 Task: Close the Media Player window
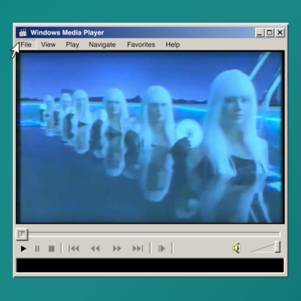pyautogui.click(x=280, y=32)
